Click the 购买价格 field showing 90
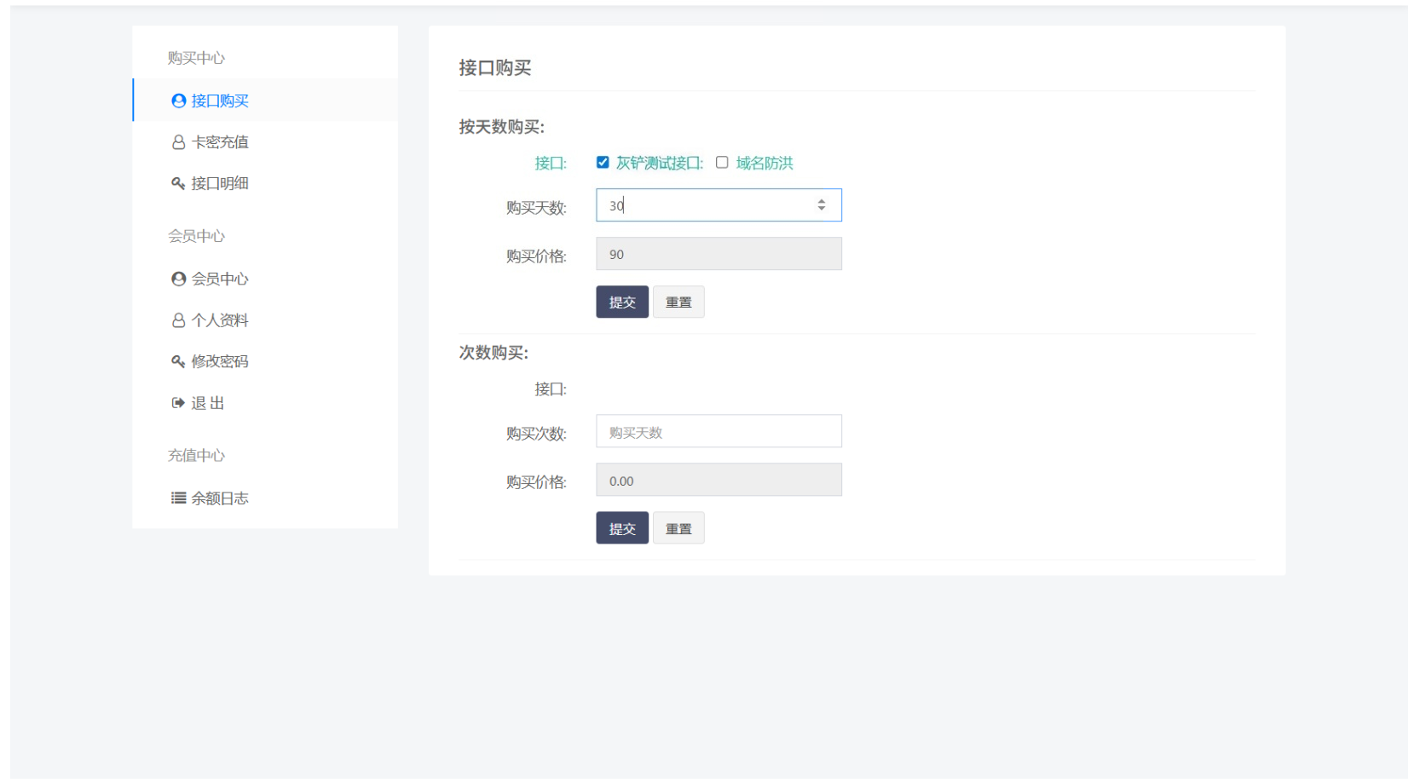This screenshot has height=783, width=1414. click(x=719, y=254)
